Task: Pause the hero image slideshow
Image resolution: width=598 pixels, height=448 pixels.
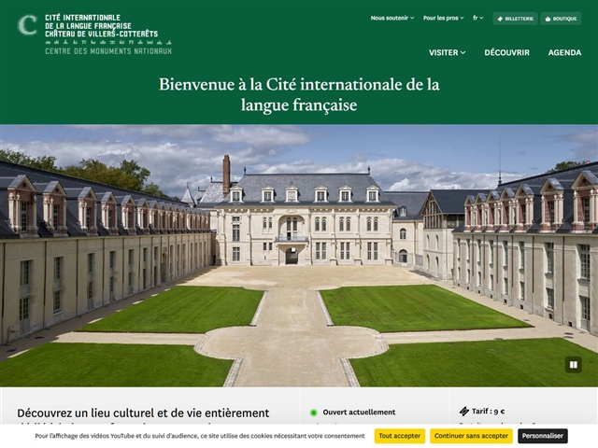Action: [x=573, y=365]
